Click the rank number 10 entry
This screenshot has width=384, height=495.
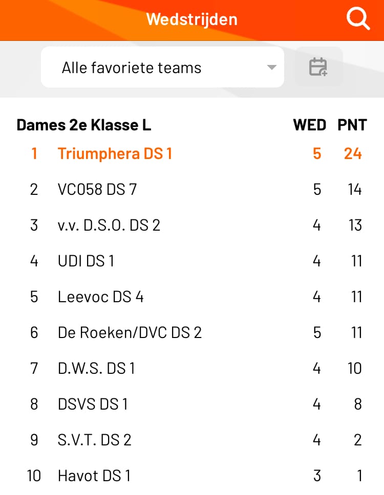(34, 476)
